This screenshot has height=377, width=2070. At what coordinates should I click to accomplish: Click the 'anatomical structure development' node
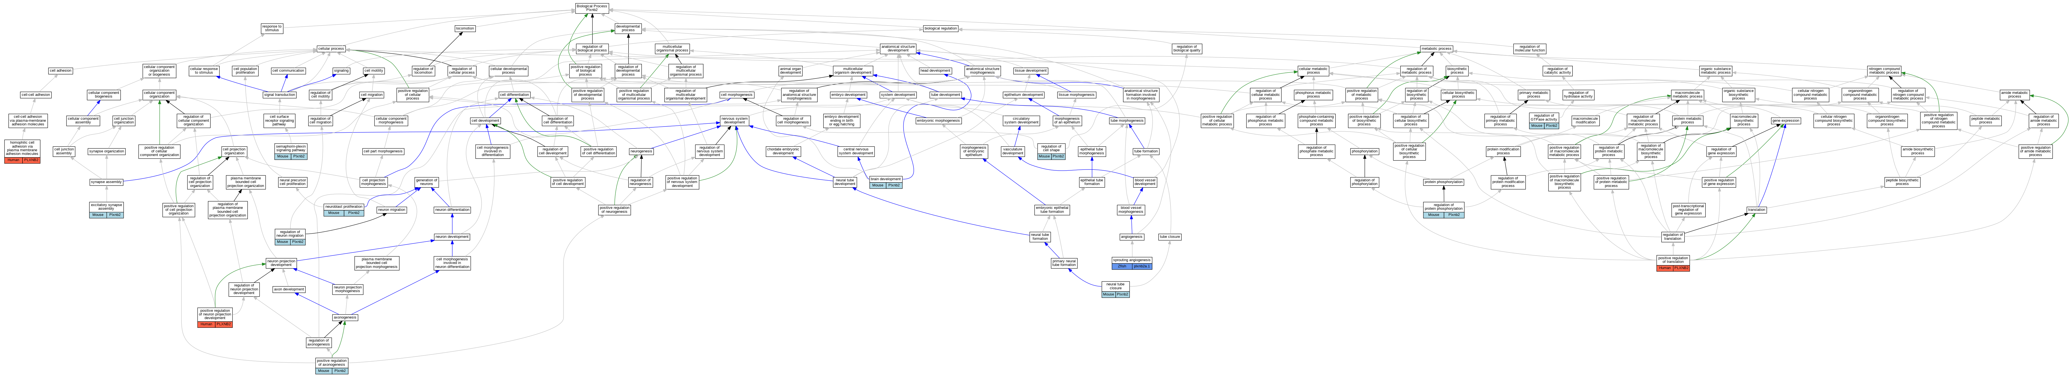[898, 49]
